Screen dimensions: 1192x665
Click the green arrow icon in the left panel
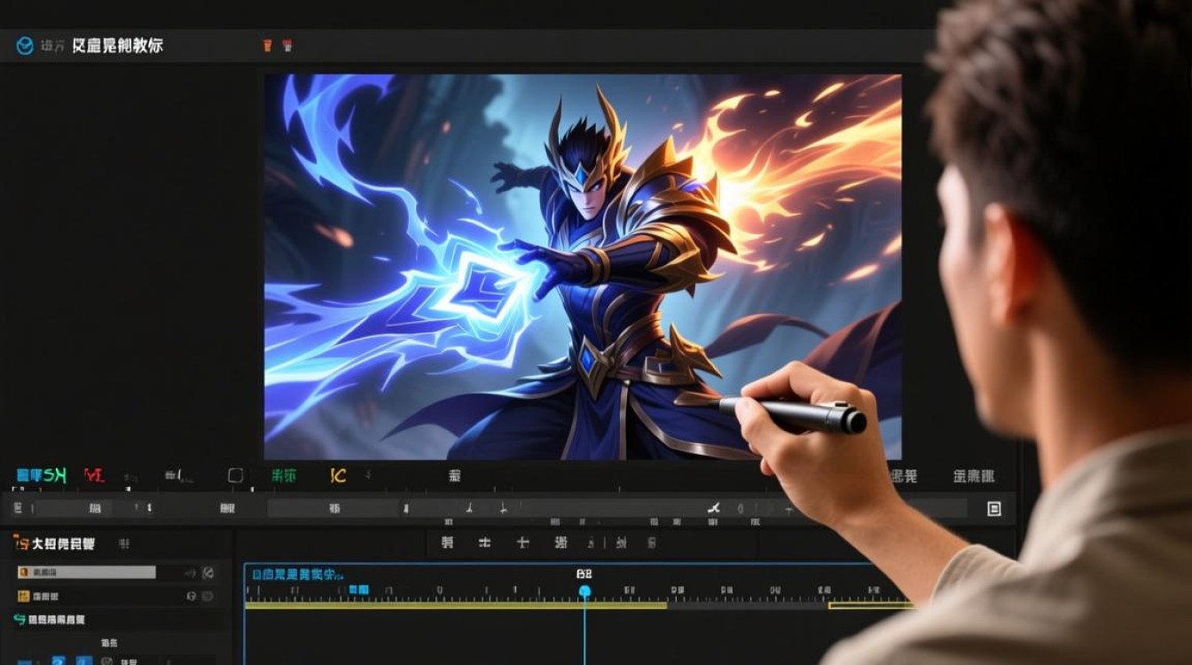[x=20, y=619]
